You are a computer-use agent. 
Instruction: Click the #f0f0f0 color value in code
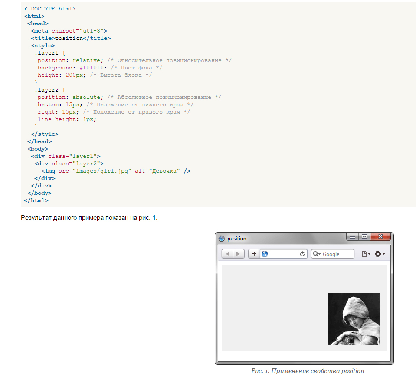(x=93, y=68)
